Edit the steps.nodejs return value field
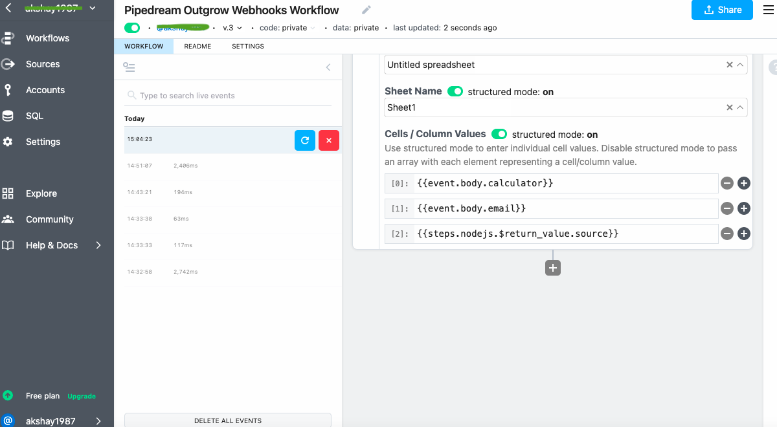Screen dimensions: 777x427 [565, 234]
